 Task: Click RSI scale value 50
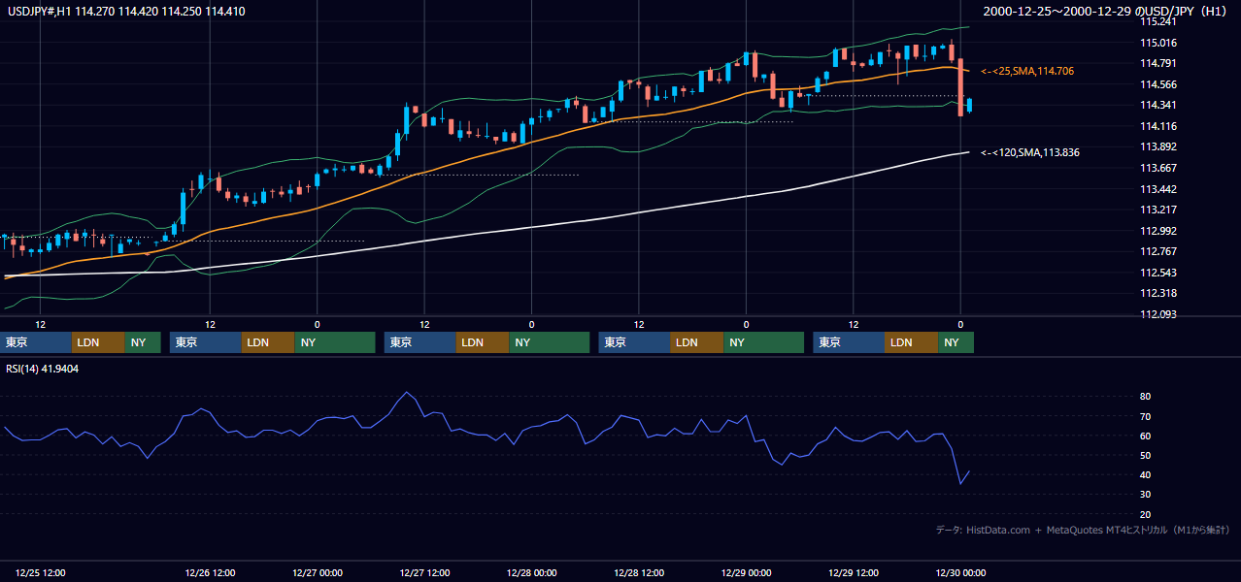pos(1146,455)
